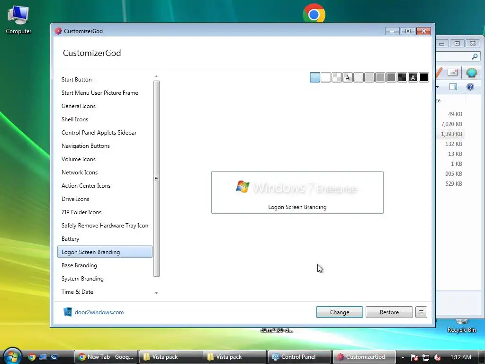Open the Battery category
The height and width of the screenshot is (364, 485).
(x=105, y=239)
